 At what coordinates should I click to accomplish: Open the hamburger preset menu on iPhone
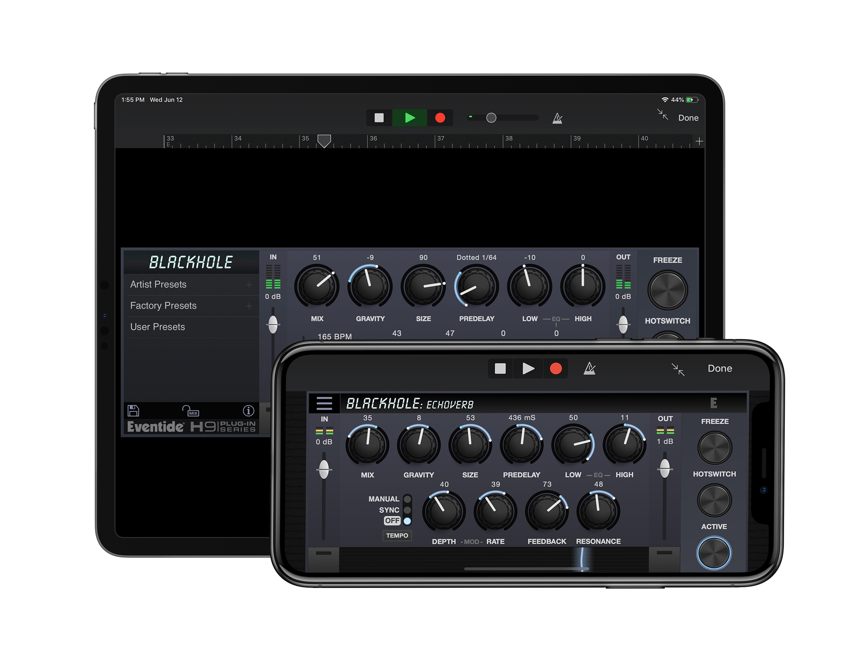[324, 403]
